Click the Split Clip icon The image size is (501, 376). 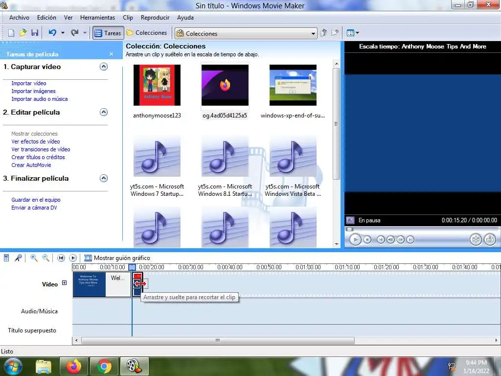(x=476, y=239)
